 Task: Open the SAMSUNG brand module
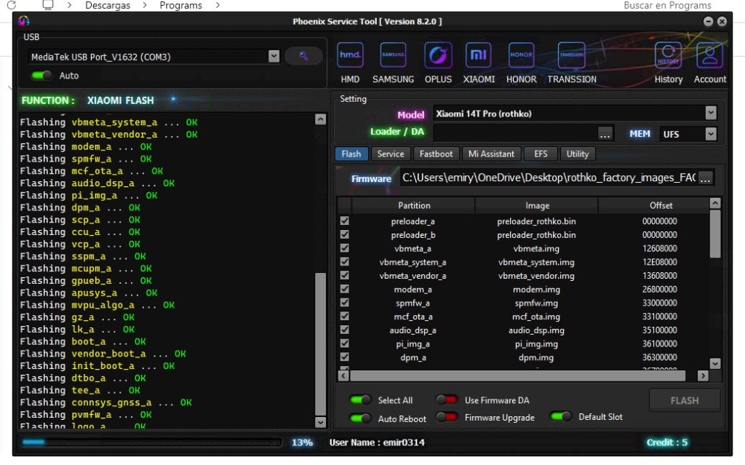point(393,57)
